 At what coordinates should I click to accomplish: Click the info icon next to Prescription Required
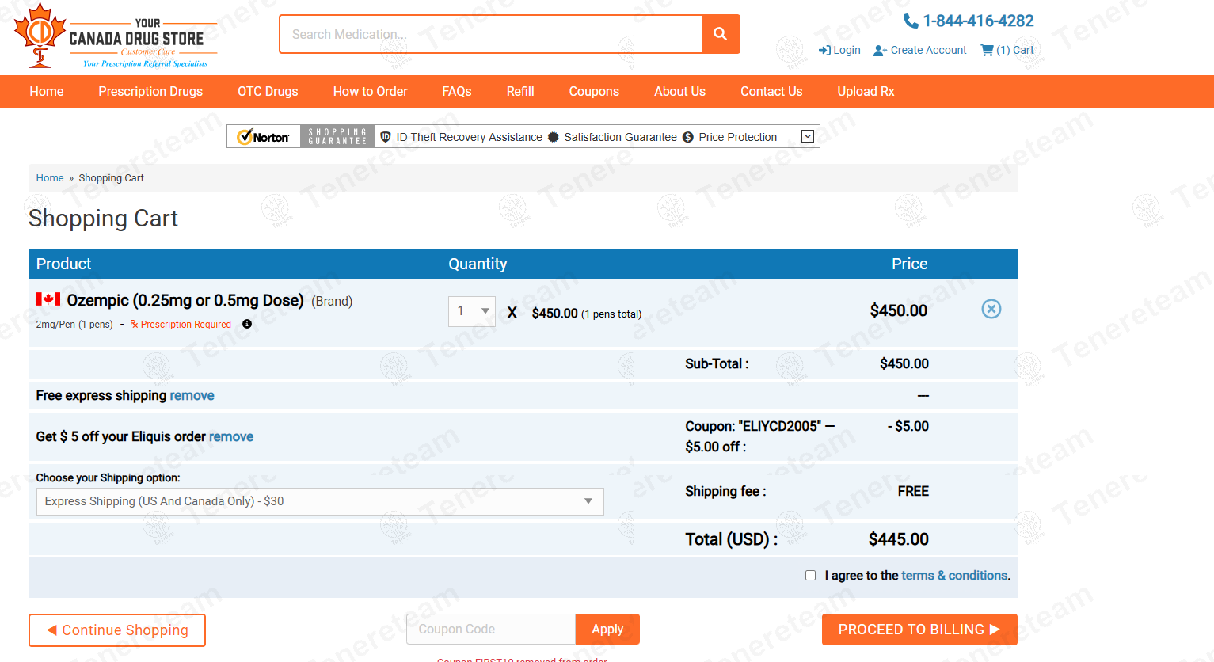coord(247,325)
